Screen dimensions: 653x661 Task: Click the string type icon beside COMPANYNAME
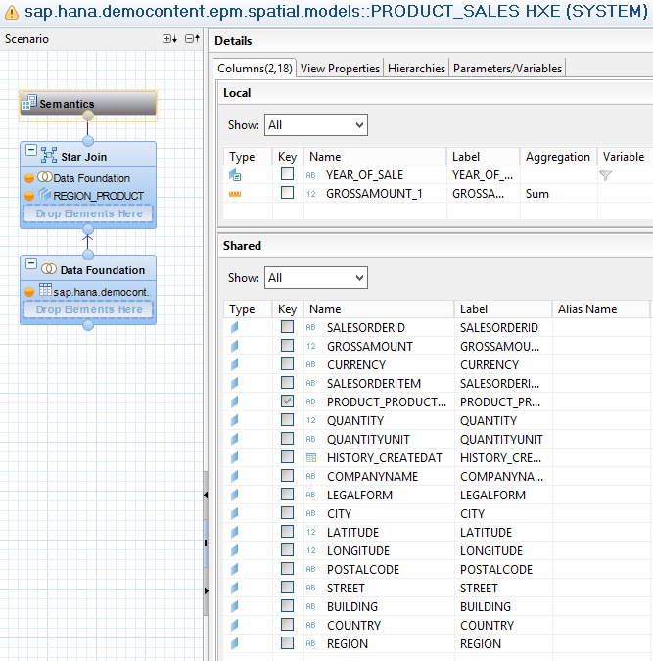(311, 476)
